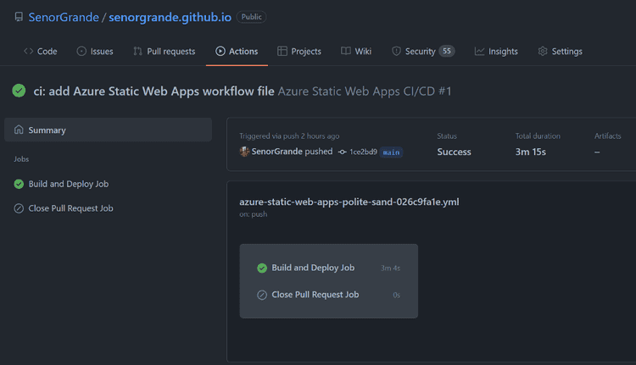Click the Triggered via push 2 hours ago text

[289, 136]
